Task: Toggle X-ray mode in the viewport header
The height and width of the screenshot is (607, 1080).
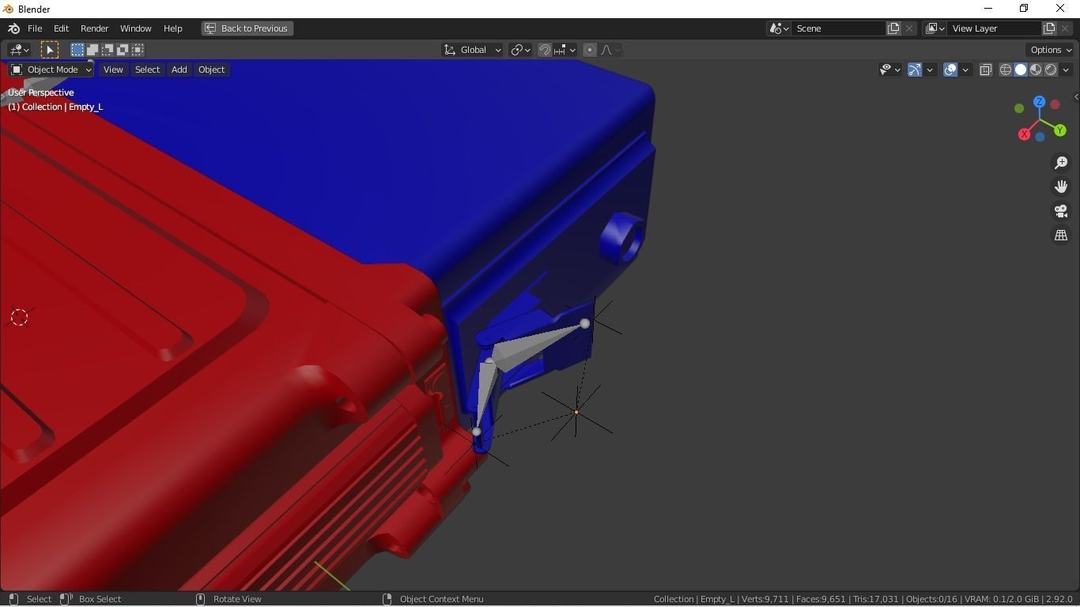Action: pyautogui.click(x=985, y=70)
